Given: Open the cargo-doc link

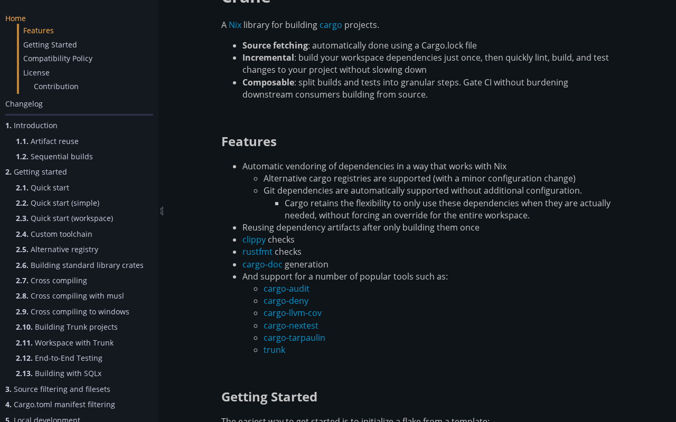Looking at the screenshot, I should click(x=262, y=264).
